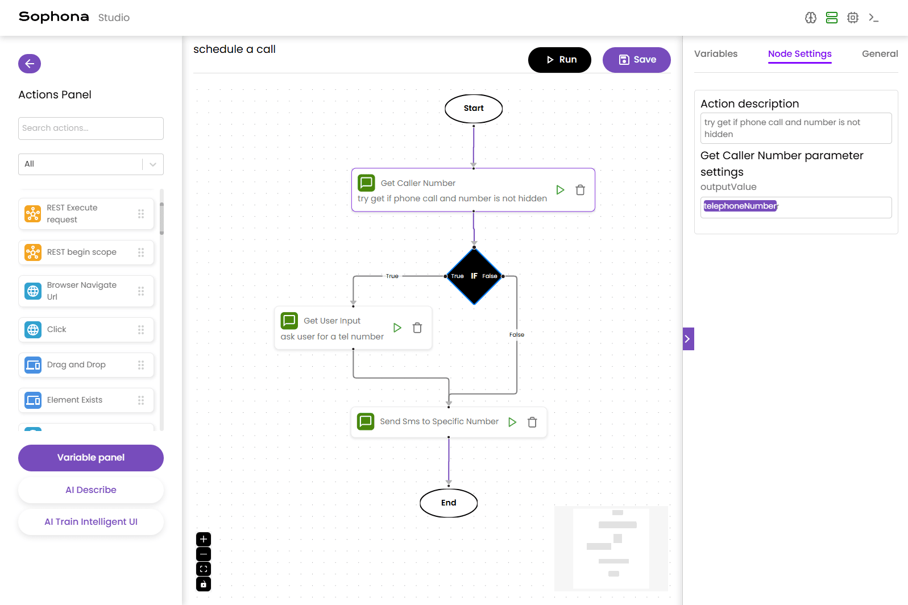908x605 pixels.
Task: Open the All category filter dropdown
Action: point(91,164)
